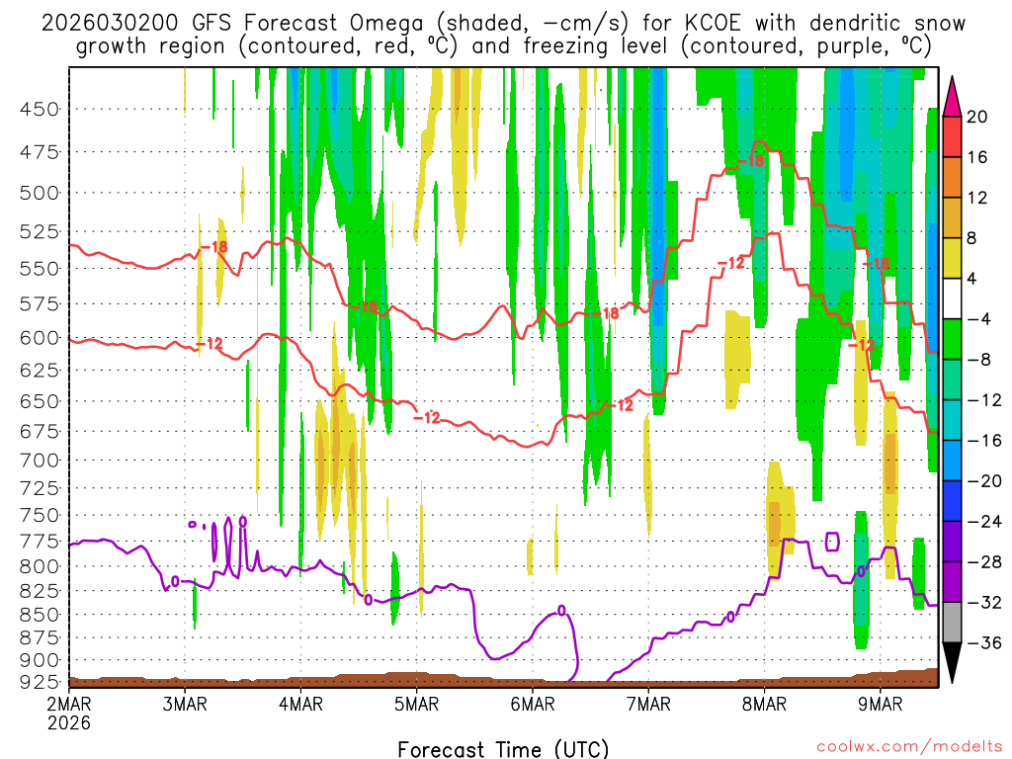
Task: Select the gold 8 to 12 colorbar swatch
Action: point(952,217)
